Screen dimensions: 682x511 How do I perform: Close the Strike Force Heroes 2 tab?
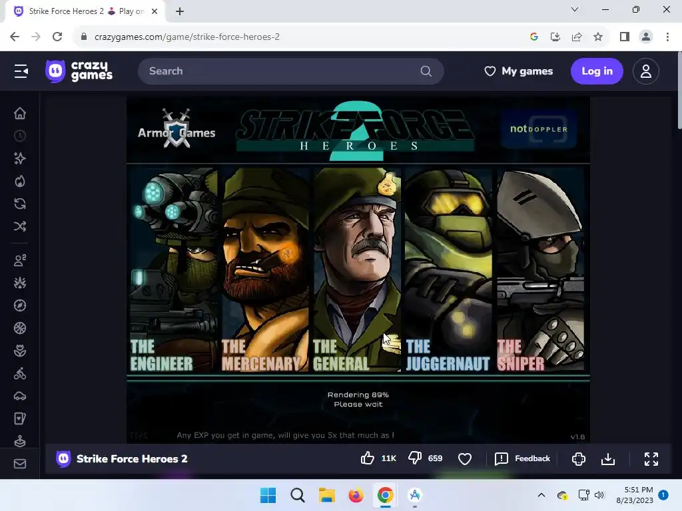tap(155, 11)
